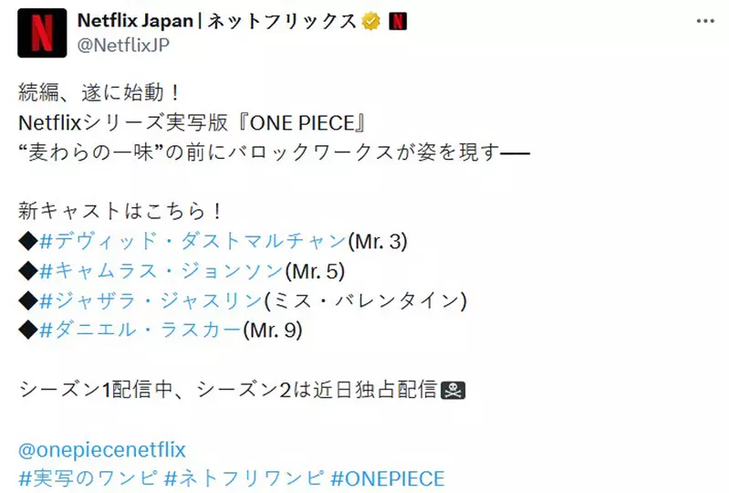
Task: Click the diamond bullet before デヴィッド・ダストマルチャン
Action: [27, 241]
